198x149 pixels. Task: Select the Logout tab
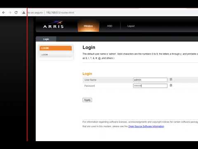click(131, 26)
